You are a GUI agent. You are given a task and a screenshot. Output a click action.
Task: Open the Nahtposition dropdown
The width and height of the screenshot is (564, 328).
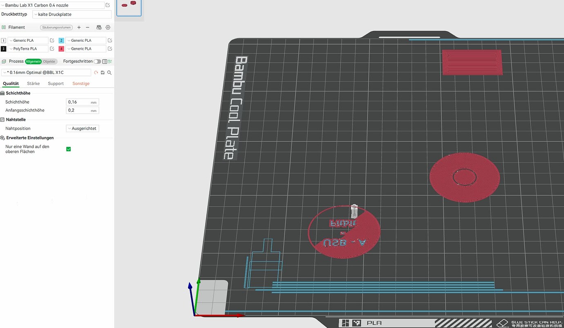click(83, 128)
